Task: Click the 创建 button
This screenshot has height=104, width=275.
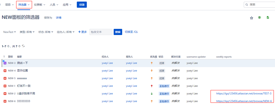Action: tap(82, 5)
